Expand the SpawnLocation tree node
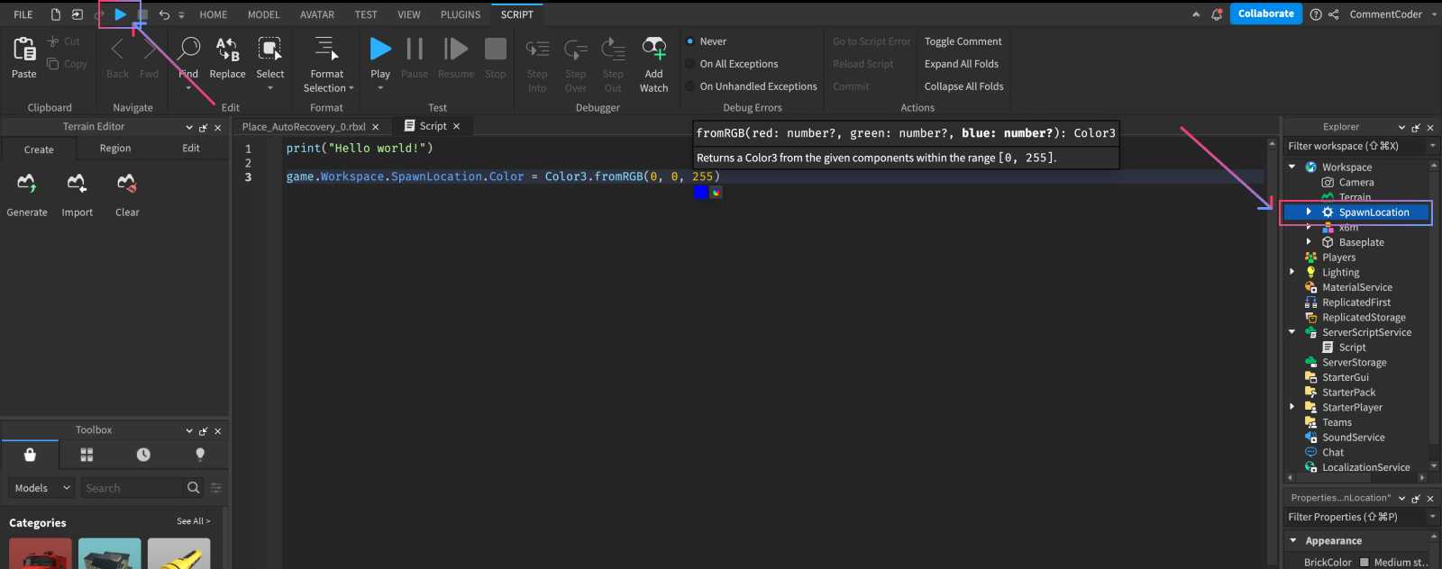The height and width of the screenshot is (569, 1442). pyautogui.click(x=1309, y=212)
